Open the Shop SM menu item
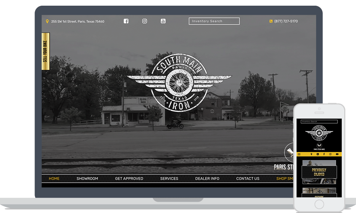 coord(285,179)
